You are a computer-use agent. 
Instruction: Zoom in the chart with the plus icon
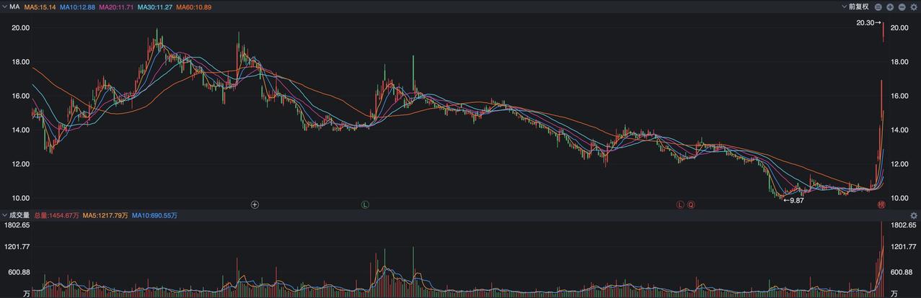coord(890,6)
